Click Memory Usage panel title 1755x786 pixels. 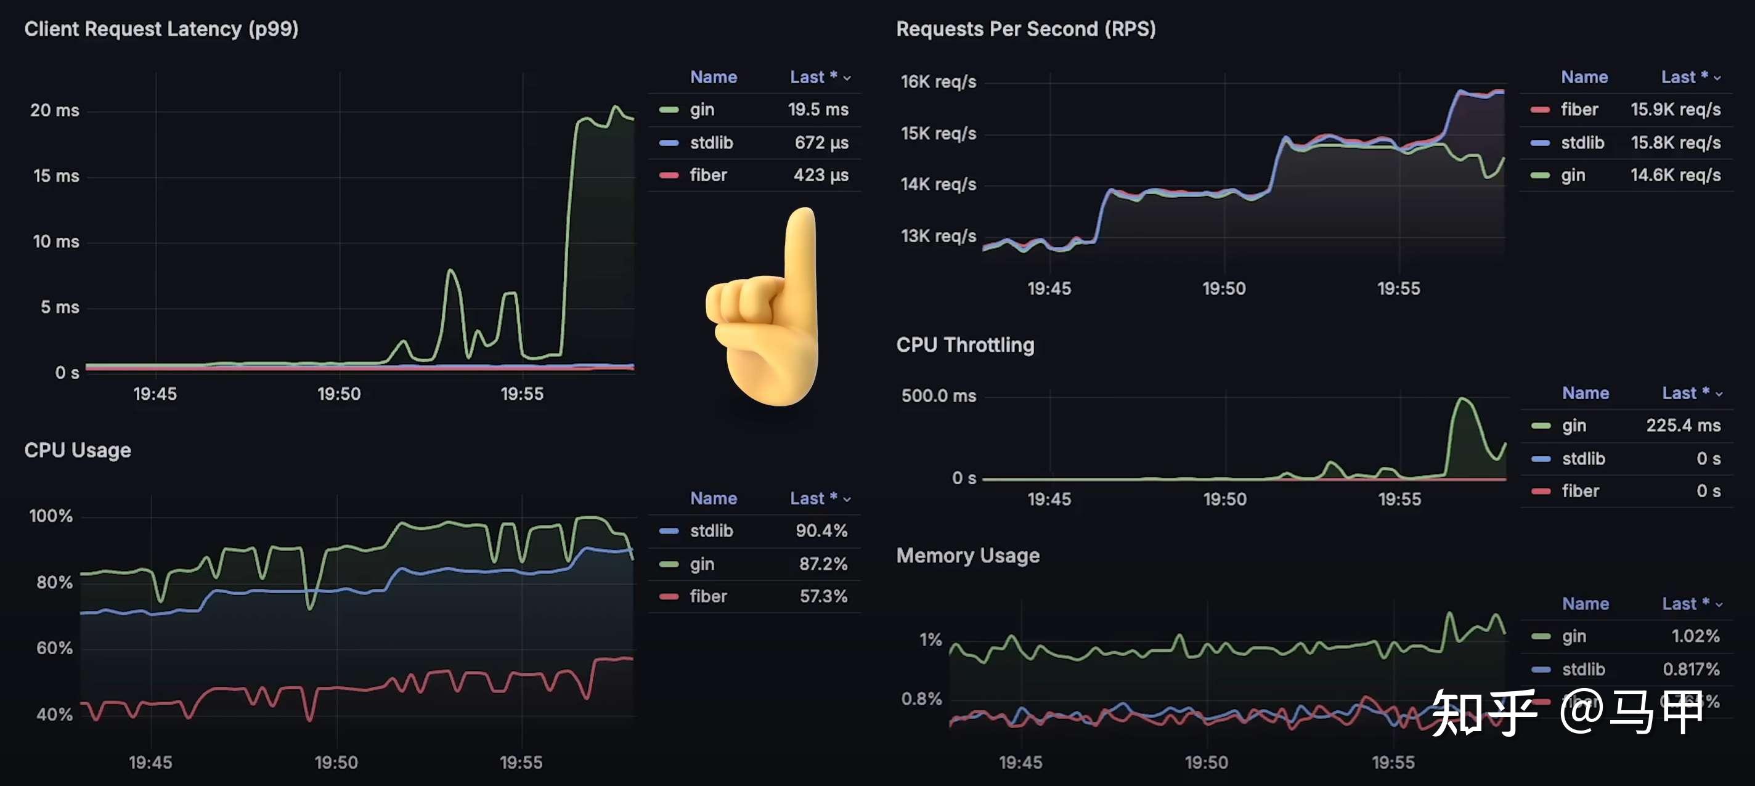tap(967, 555)
